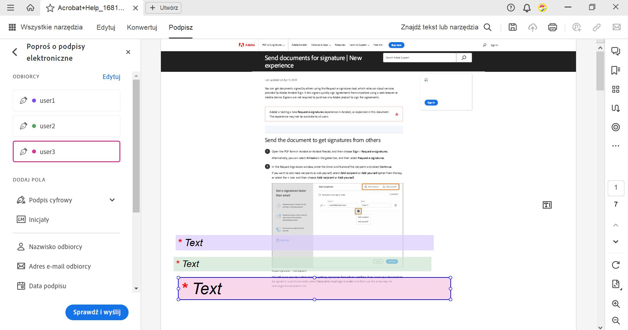Open the user profile avatar
Image resolution: width=628 pixels, height=330 pixels.
pyautogui.click(x=542, y=8)
